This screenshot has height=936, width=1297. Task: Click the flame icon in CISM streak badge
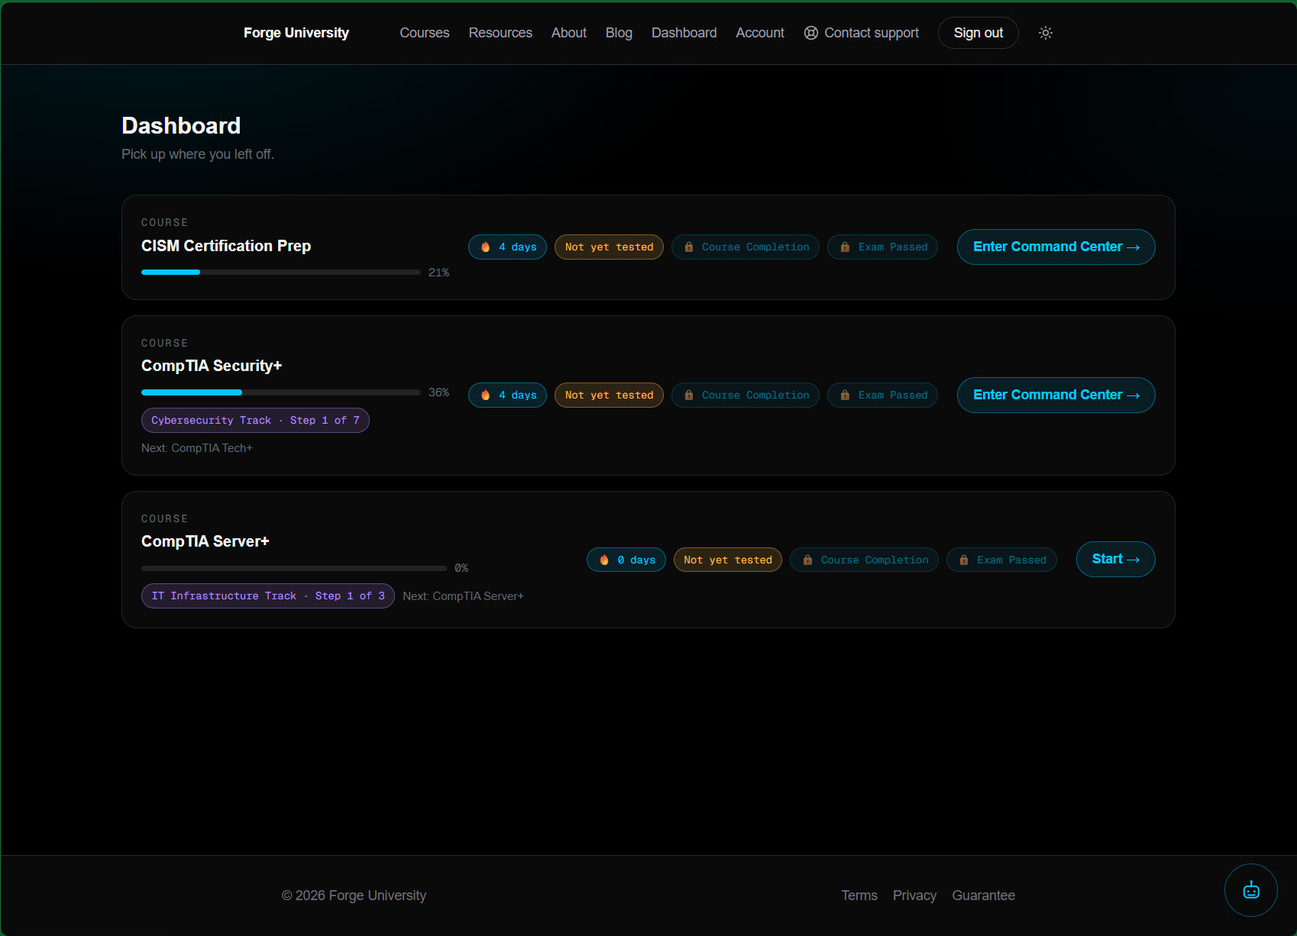[486, 247]
